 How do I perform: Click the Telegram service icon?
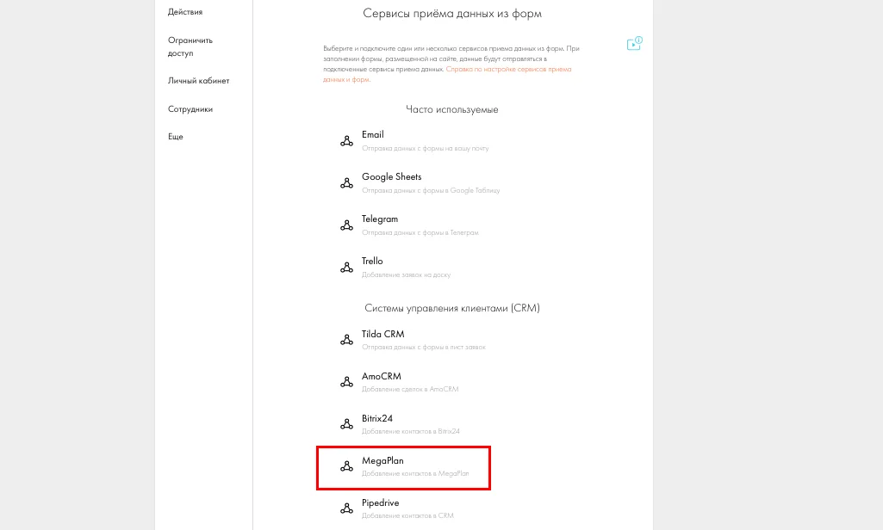tap(346, 225)
